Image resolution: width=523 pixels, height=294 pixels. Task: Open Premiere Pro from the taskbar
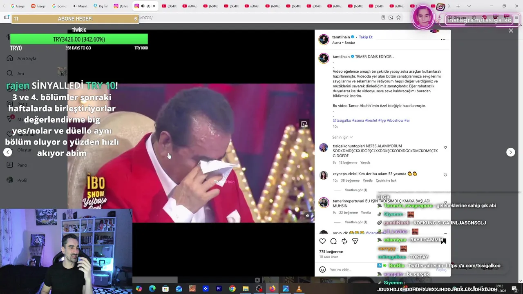coord(219,289)
